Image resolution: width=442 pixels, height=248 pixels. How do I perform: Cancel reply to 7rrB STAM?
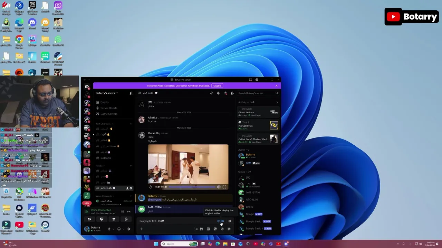point(230,221)
